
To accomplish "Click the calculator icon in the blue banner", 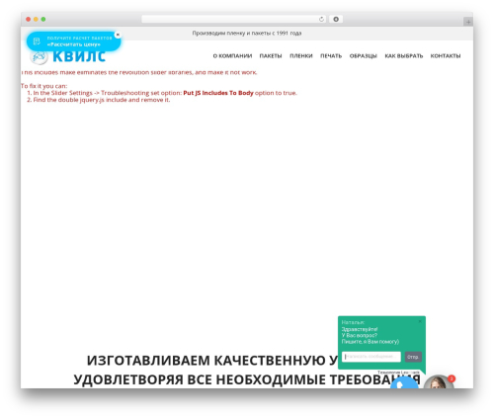I will [37, 42].
